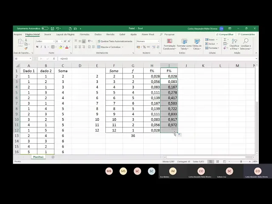
Task: Open the Número format dropdown
Action: (159, 41)
